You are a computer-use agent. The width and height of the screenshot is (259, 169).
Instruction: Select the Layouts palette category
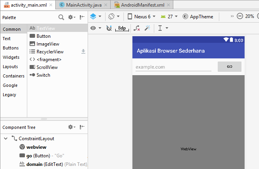14,67
